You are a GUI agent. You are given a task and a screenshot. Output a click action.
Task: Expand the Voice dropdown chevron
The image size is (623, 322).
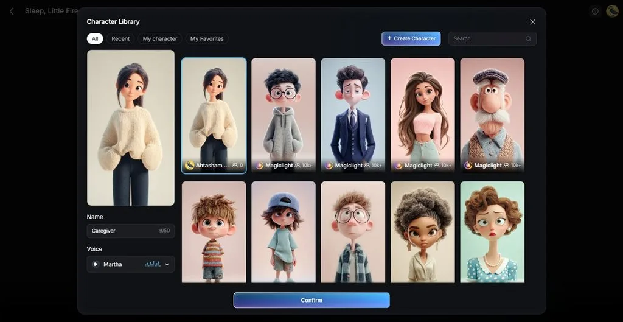(x=167, y=264)
